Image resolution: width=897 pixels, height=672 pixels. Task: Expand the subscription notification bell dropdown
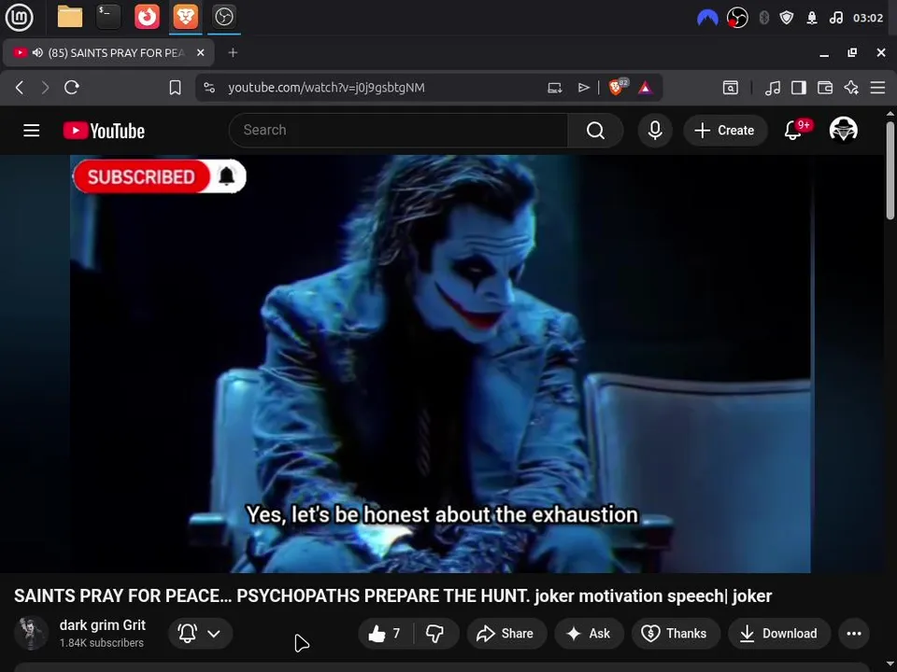coord(200,633)
